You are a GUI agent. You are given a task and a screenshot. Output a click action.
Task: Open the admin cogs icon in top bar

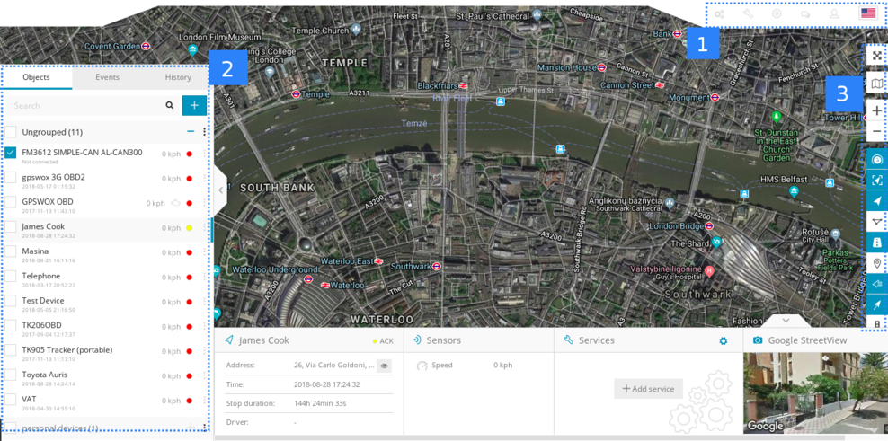click(x=719, y=14)
